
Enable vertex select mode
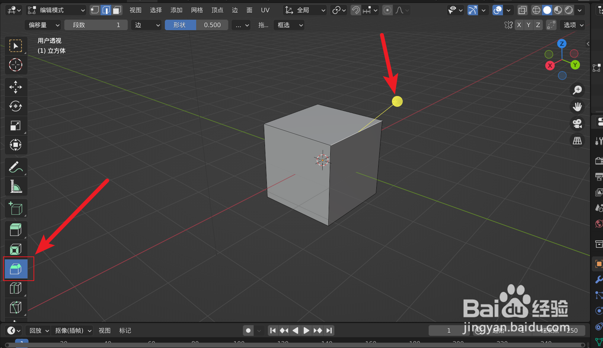95,10
